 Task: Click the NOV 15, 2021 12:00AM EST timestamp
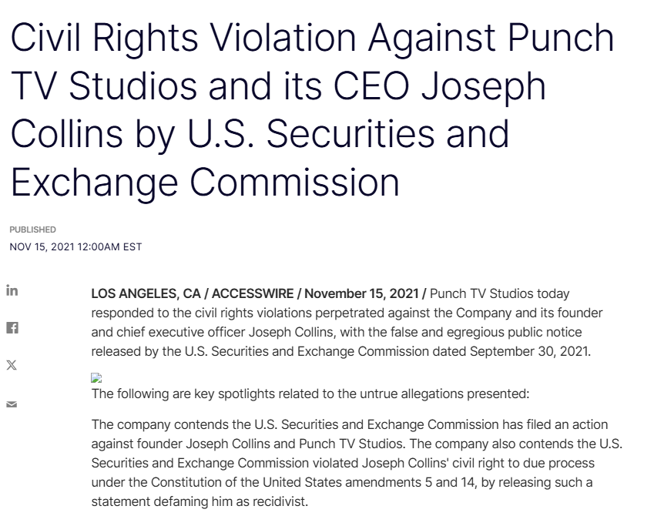pos(75,247)
